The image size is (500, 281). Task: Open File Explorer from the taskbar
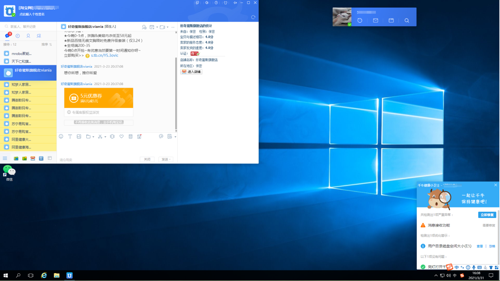pos(57,275)
